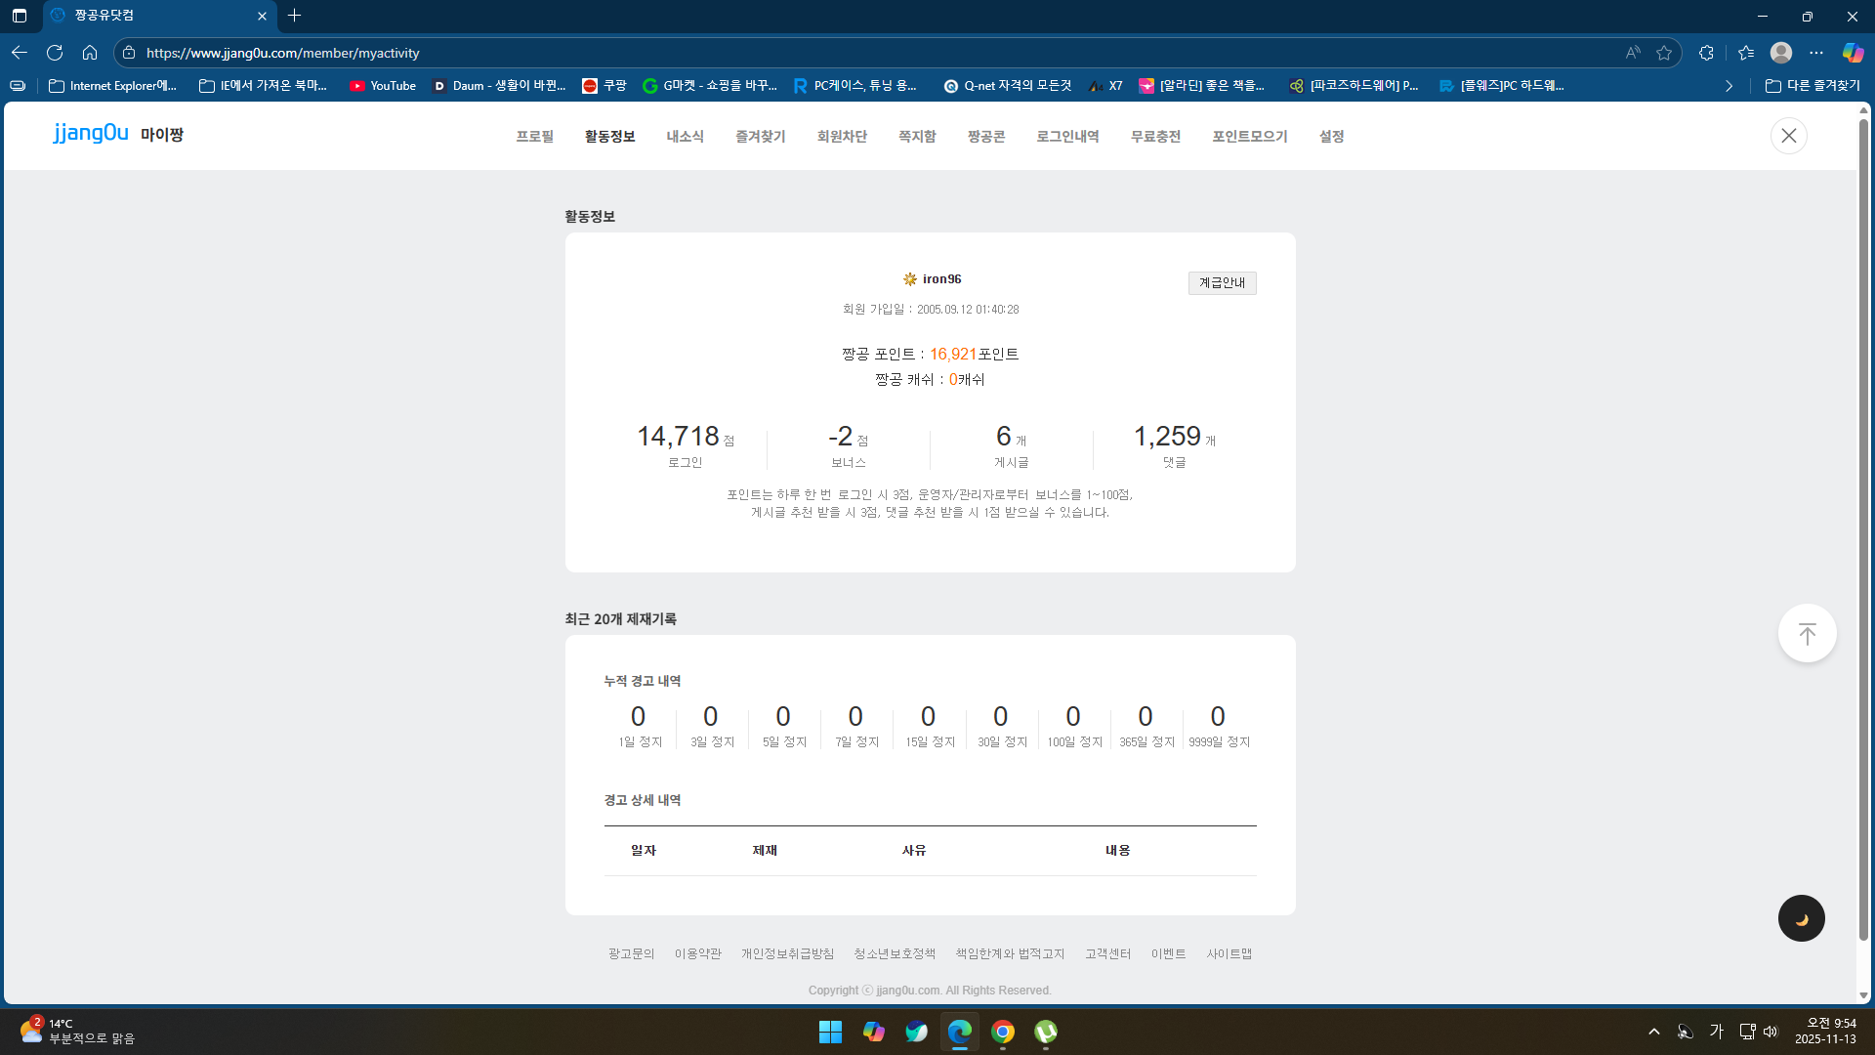Screen dimensions: 1875x1055
Task: Open the 고객센터 footer link
Action: (1107, 953)
